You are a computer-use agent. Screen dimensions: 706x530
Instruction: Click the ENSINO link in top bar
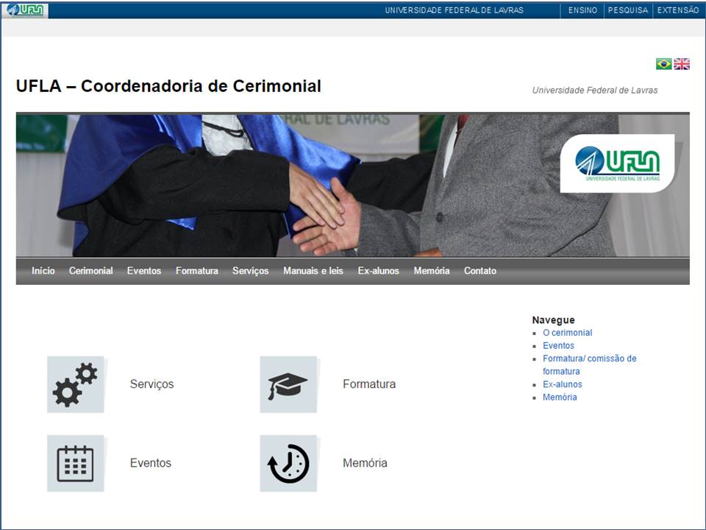point(582,10)
